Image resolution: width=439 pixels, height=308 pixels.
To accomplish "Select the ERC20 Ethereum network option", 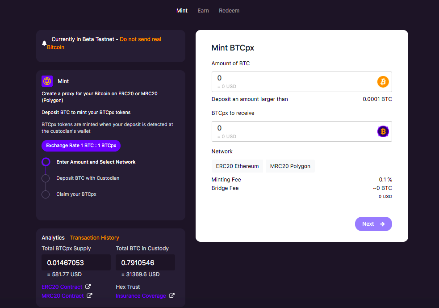I will click(x=237, y=166).
